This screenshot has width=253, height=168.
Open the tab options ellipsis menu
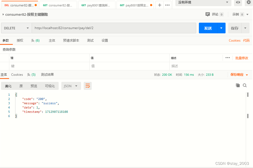click(x=167, y=5)
